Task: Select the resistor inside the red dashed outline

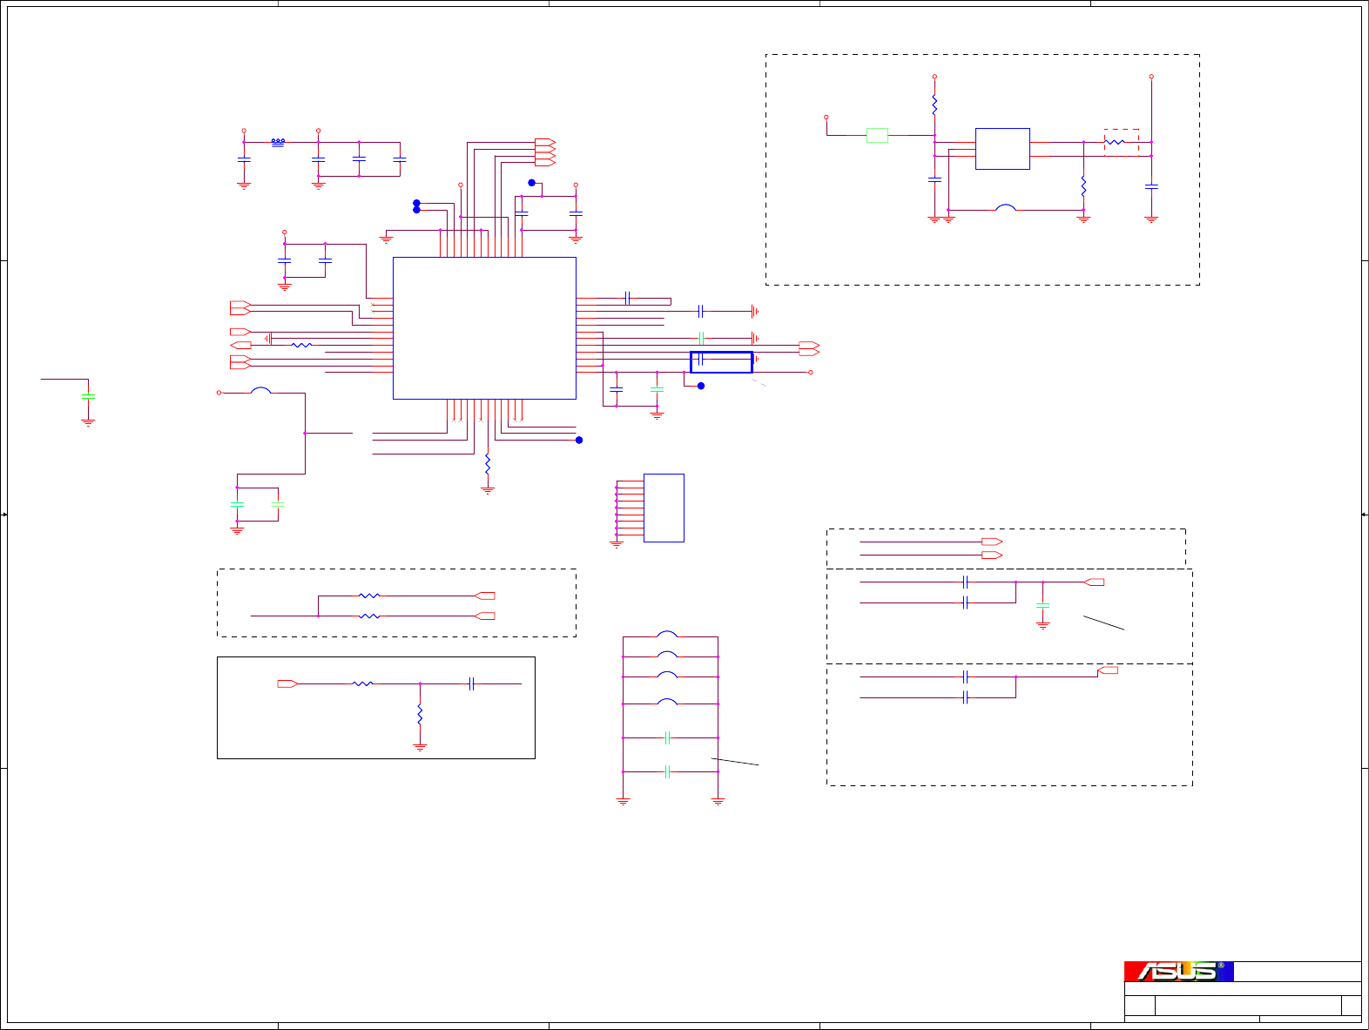Action: point(1116,142)
